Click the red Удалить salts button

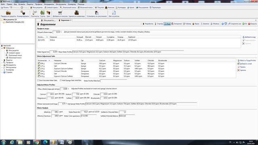point(241,70)
